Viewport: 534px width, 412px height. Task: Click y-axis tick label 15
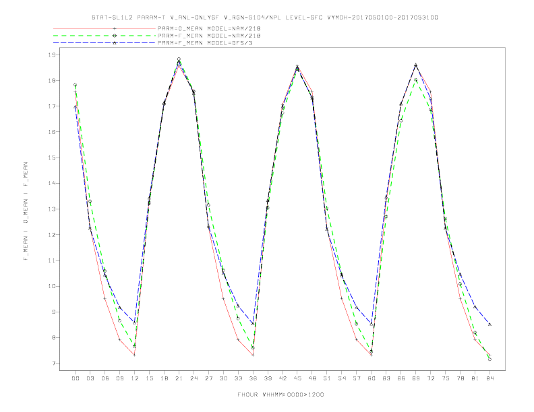click(52, 158)
